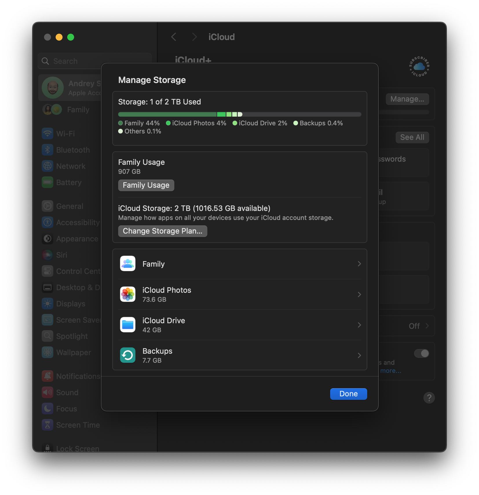
Task: Click the 'Backups 0.4%' legend text
Action: (x=321, y=123)
